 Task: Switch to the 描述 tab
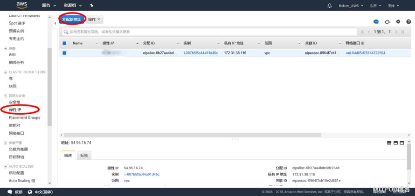point(68,156)
